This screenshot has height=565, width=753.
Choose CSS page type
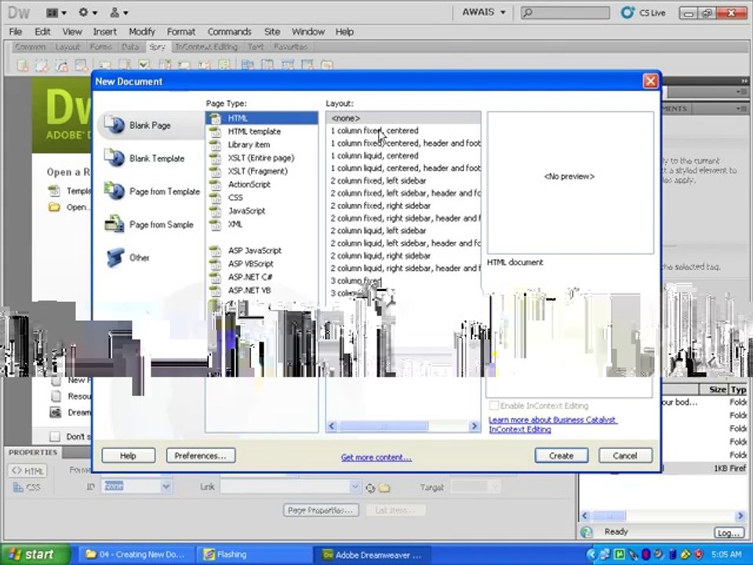point(235,198)
